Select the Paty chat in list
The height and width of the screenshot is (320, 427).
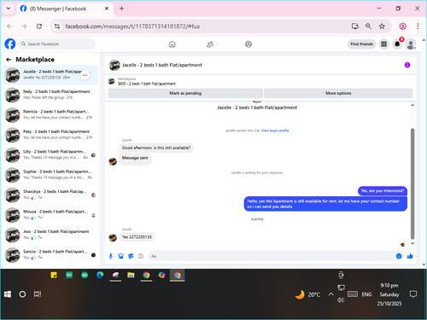(50, 135)
